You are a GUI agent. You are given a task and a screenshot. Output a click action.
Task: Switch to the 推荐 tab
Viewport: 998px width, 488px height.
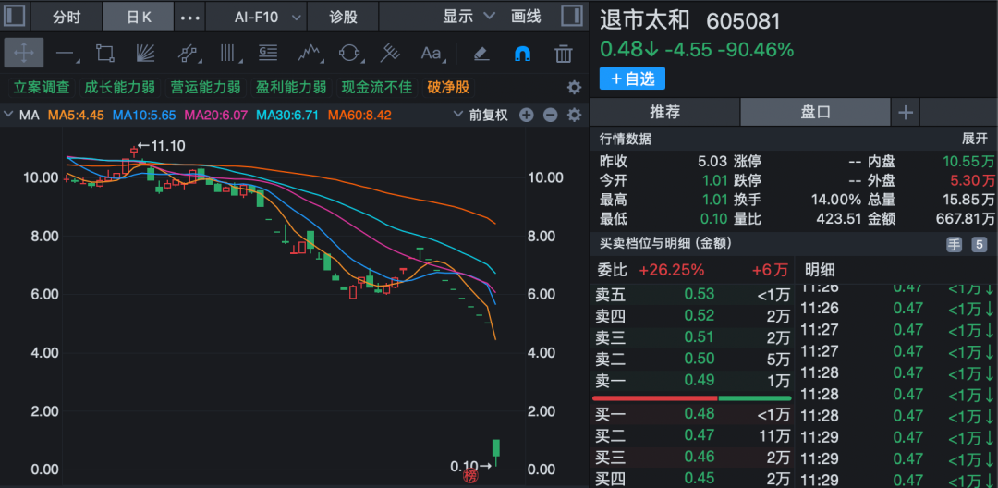click(x=664, y=113)
